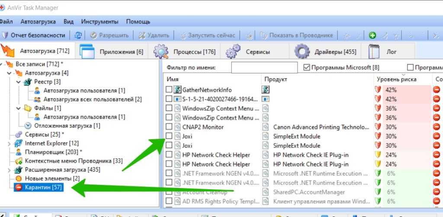
Task: Click the Разрешить toolbar button
Action: coord(109,35)
